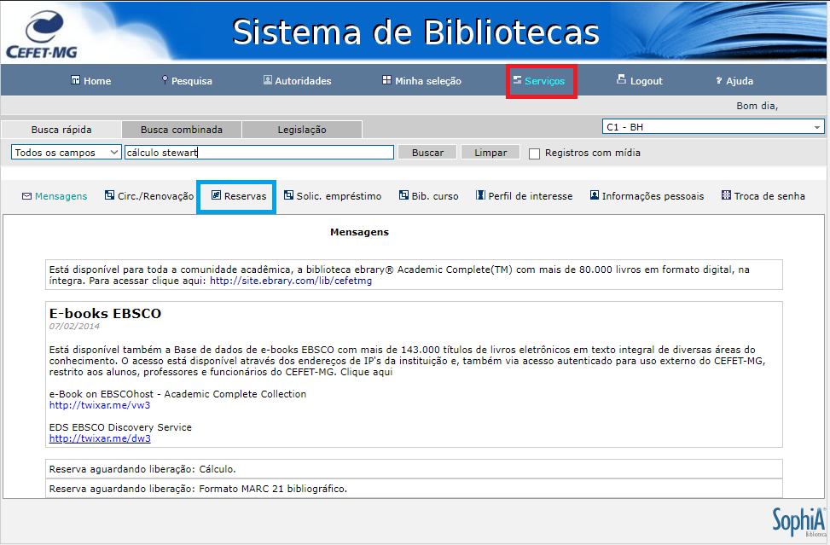This screenshot has height=545, width=830.
Task: Click the Minha seleção grid icon
Action: click(x=387, y=80)
